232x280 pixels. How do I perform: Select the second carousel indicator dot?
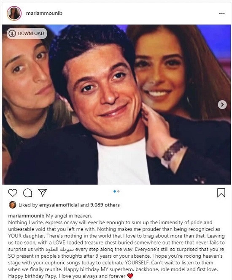pyautogui.click(x=119, y=191)
